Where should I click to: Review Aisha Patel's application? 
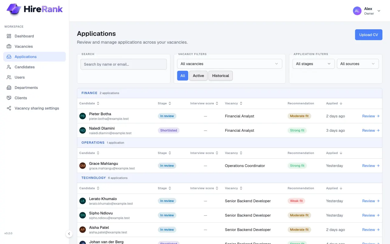[x=371, y=230]
